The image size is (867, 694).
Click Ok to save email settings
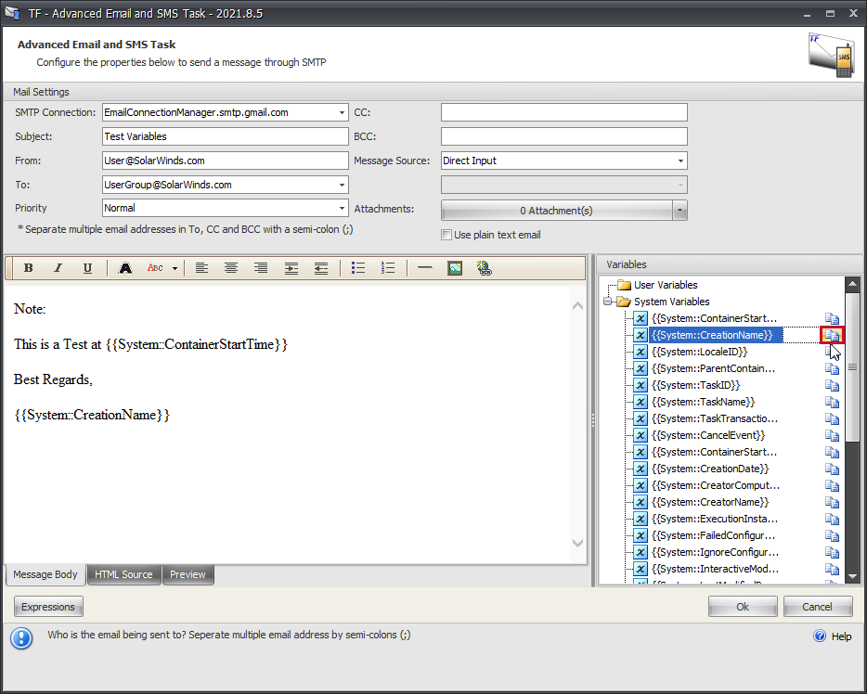(x=742, y=606)
